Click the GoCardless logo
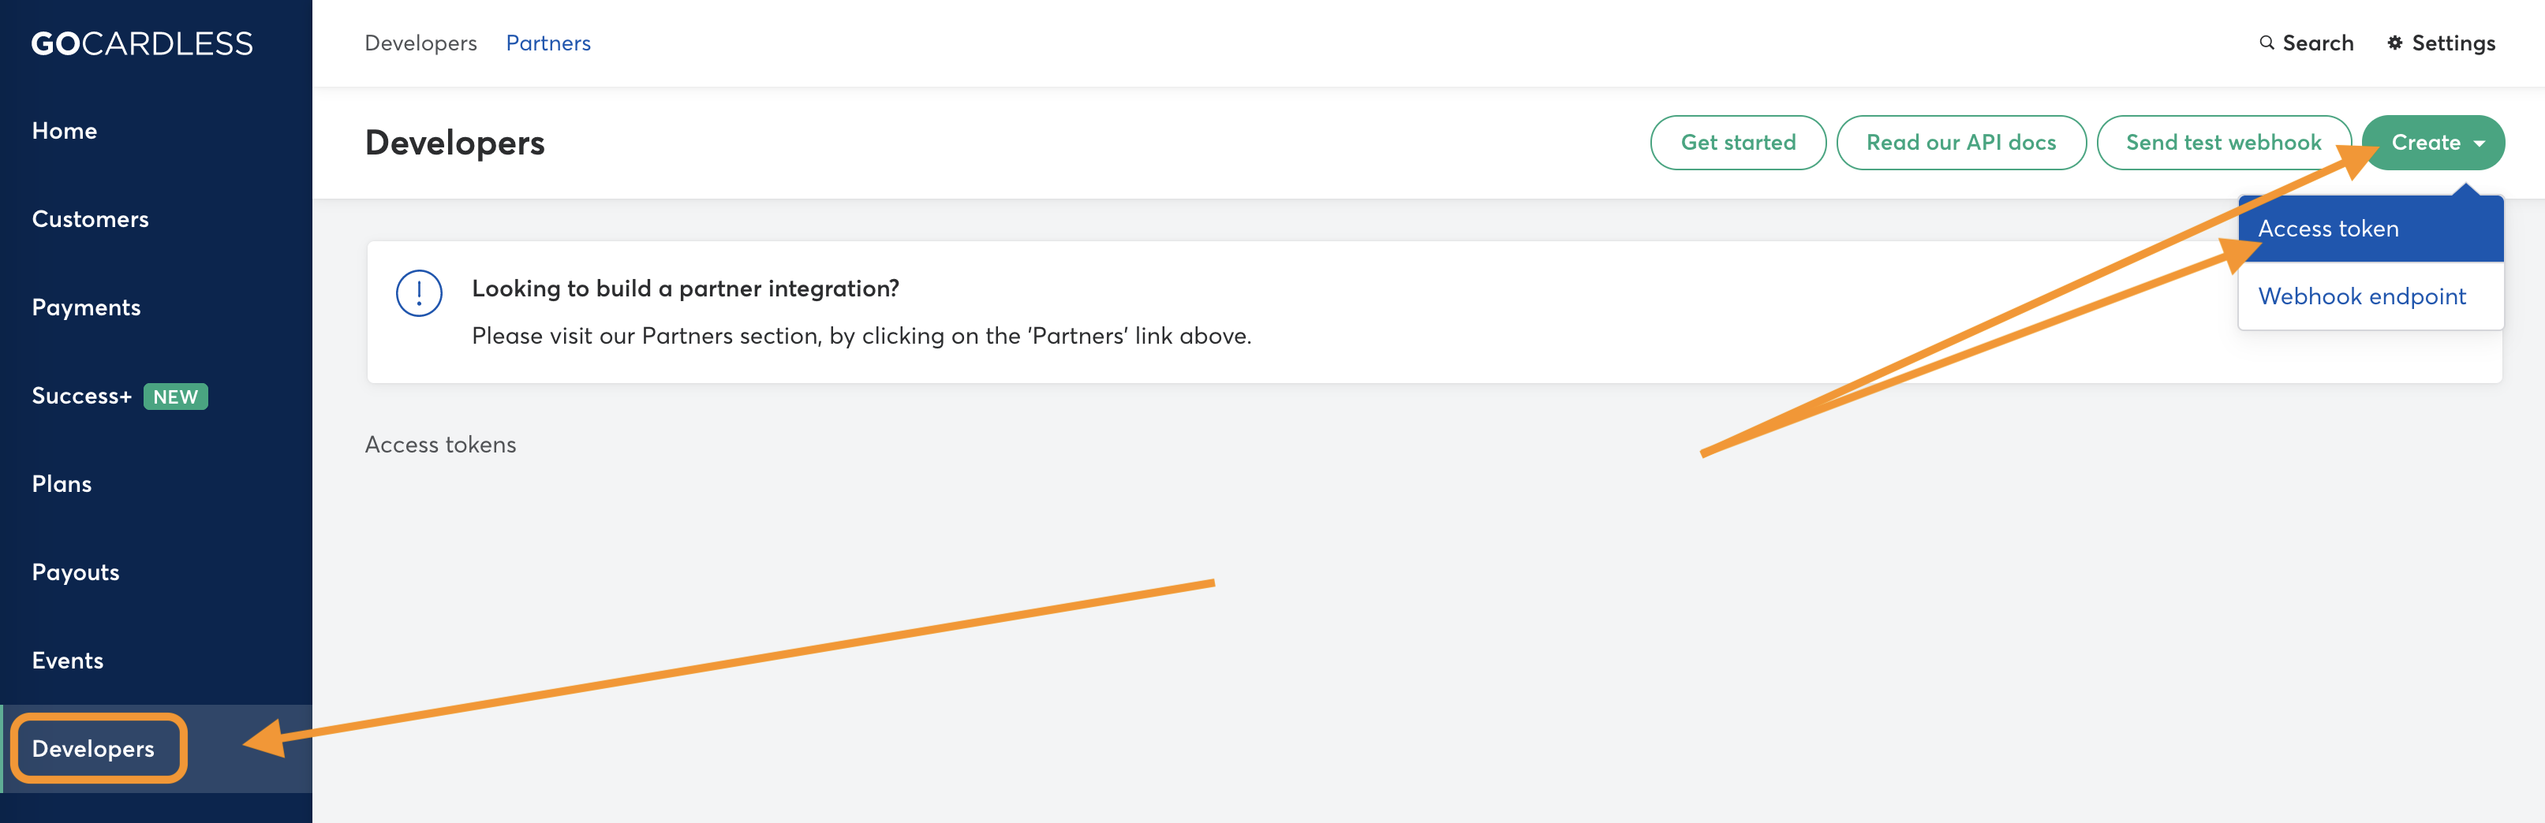The height and width of the screenshot is (823, 2545). [142, 43]
